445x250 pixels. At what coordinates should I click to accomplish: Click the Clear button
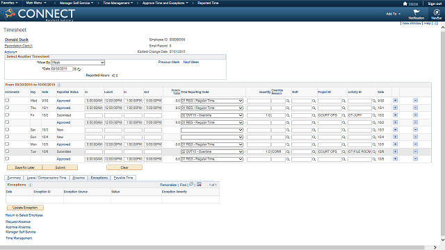(x=124, y=167)
